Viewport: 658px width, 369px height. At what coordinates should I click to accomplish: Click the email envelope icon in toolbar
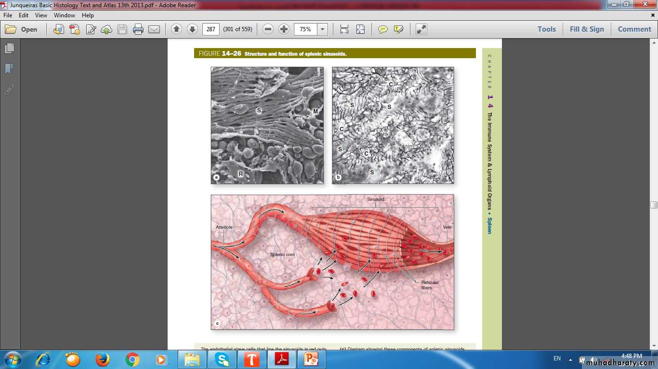click(154, 29)
